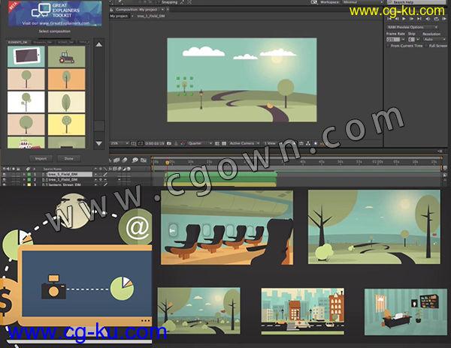451x348 pixels.
Task: Select the ELEMENTS_DM tab in toolkit panel
Action: pyautogui.click(x=17, y=42)
